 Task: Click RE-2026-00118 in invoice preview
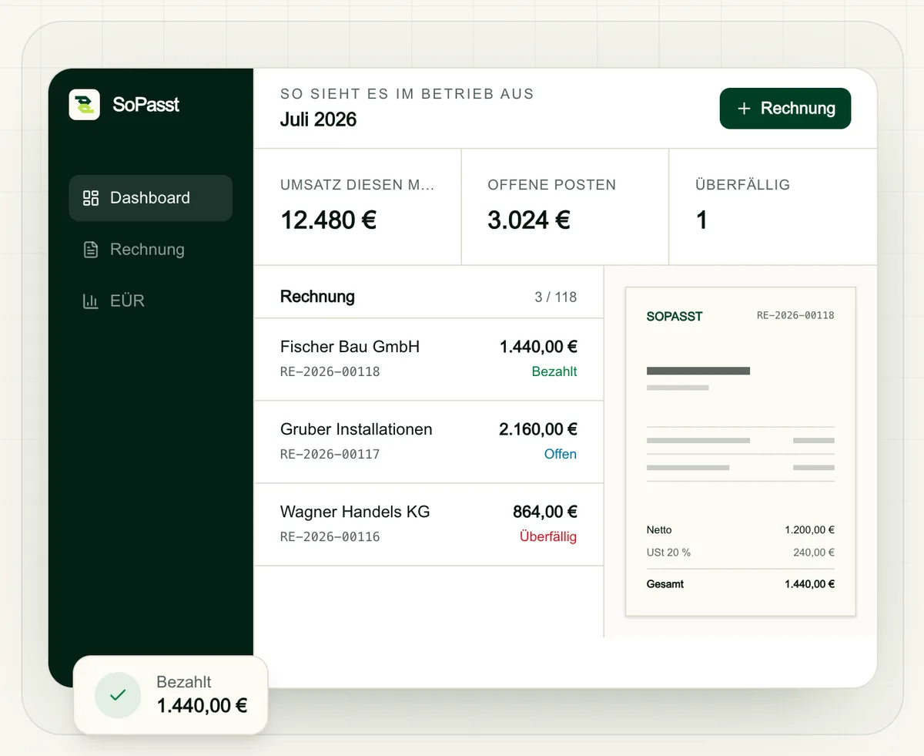[795, 315]
